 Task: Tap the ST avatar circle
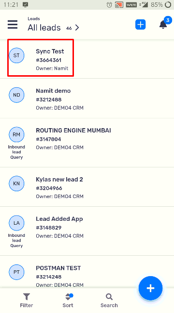(16, 55)
